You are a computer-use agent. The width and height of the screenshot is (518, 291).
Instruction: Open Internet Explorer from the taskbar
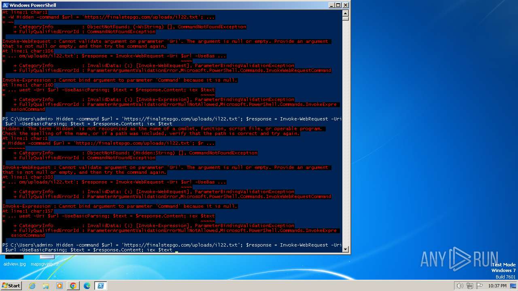pos(32,286)
